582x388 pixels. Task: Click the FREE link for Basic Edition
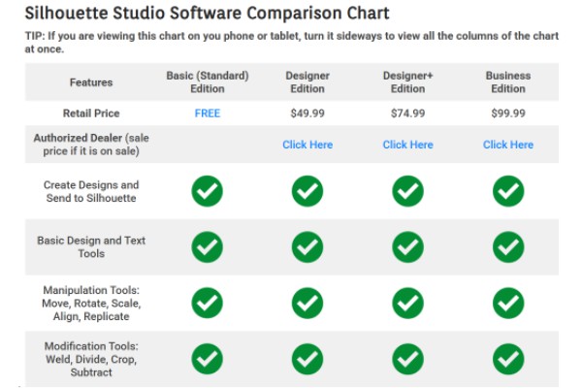(x=207, y=113)
